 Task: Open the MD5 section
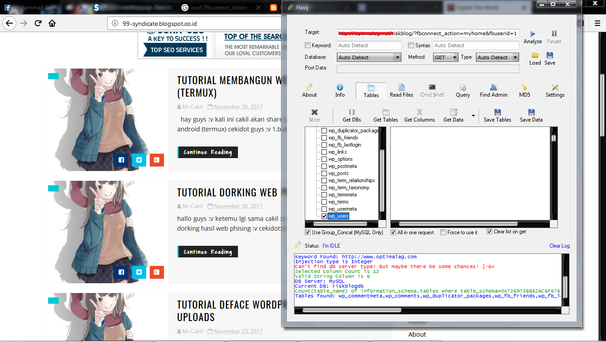tap(524, 90)
